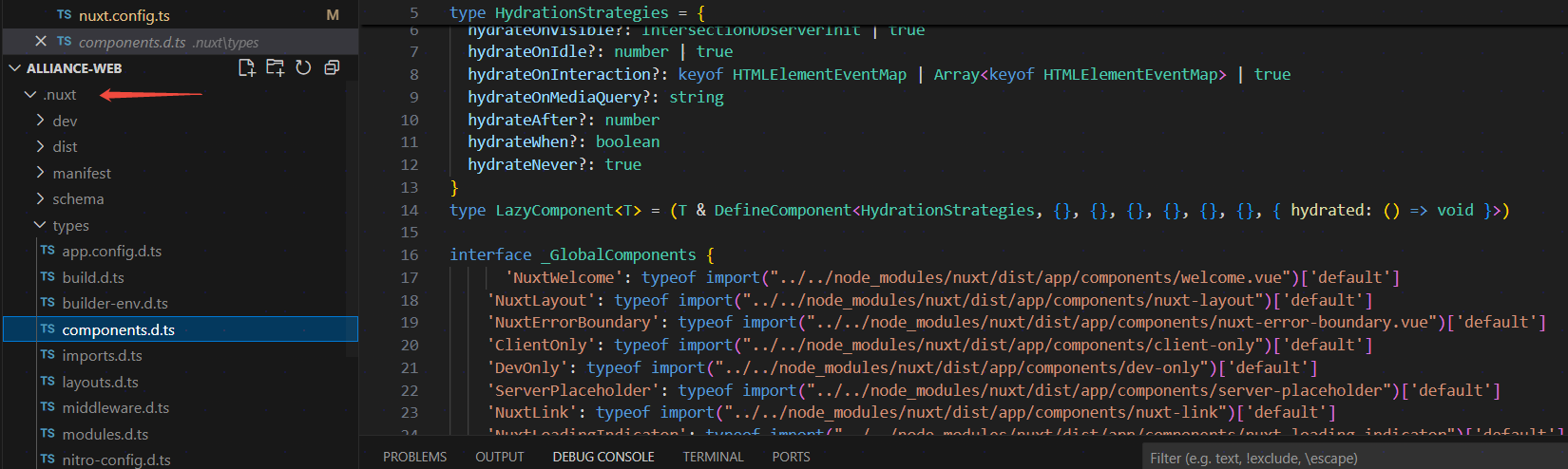Open nuxt.config.ts from open editors

click(x=124, y=15)
